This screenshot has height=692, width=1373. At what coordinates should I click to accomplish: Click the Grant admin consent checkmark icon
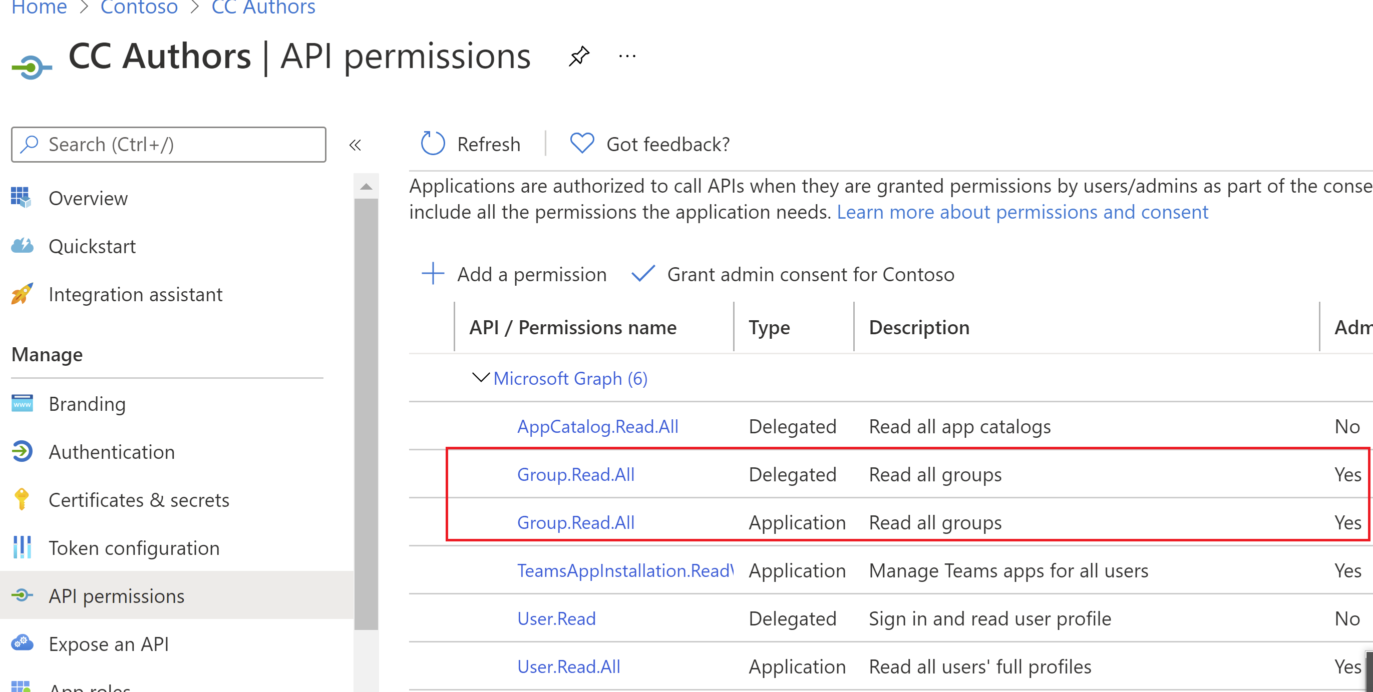pyautogui.click(x=643, y=274)
